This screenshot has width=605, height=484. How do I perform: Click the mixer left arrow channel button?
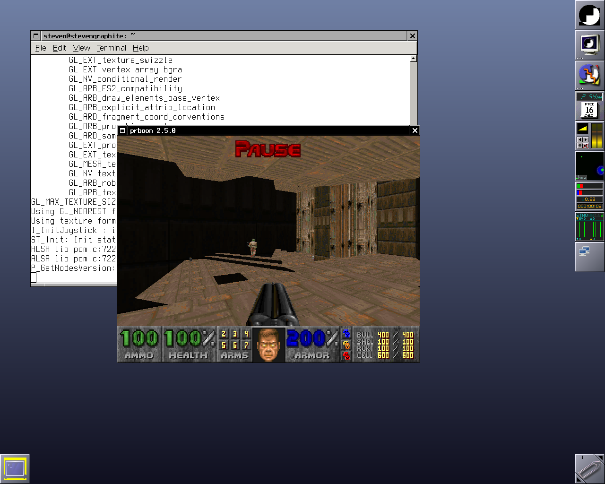pyautogui.click(x=580, y=140)
